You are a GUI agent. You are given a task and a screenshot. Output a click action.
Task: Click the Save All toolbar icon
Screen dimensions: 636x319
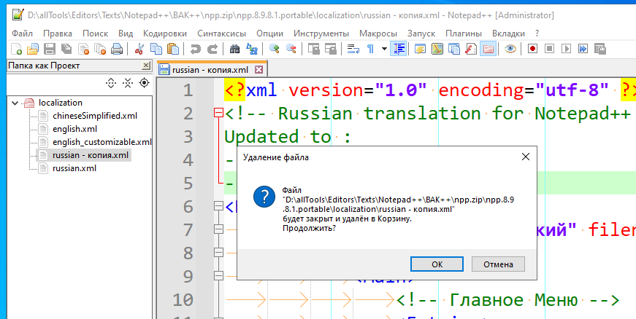click(x=66, y=50)
